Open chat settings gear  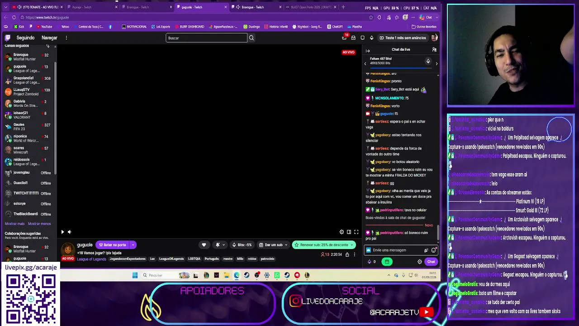(419, 261)
